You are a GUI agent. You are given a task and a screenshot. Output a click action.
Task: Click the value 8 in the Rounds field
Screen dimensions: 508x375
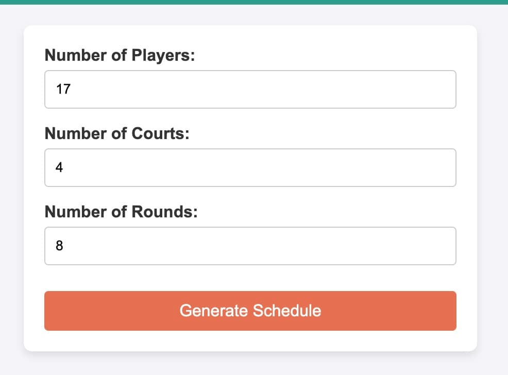[x=59, y=246]
